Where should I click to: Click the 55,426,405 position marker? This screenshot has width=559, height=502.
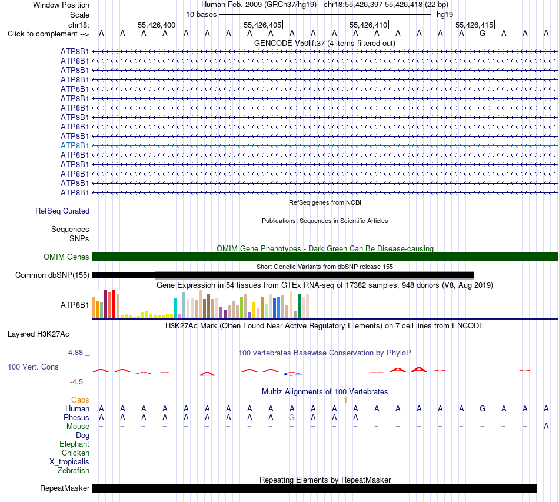pos(263,25)
